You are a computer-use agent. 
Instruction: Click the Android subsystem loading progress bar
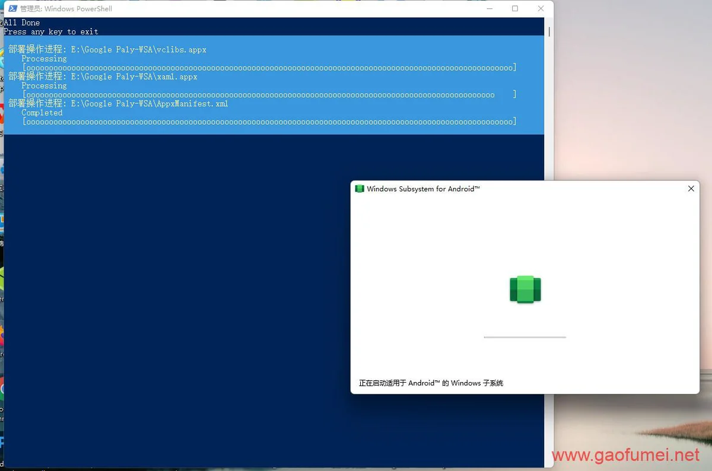[525, 337]
